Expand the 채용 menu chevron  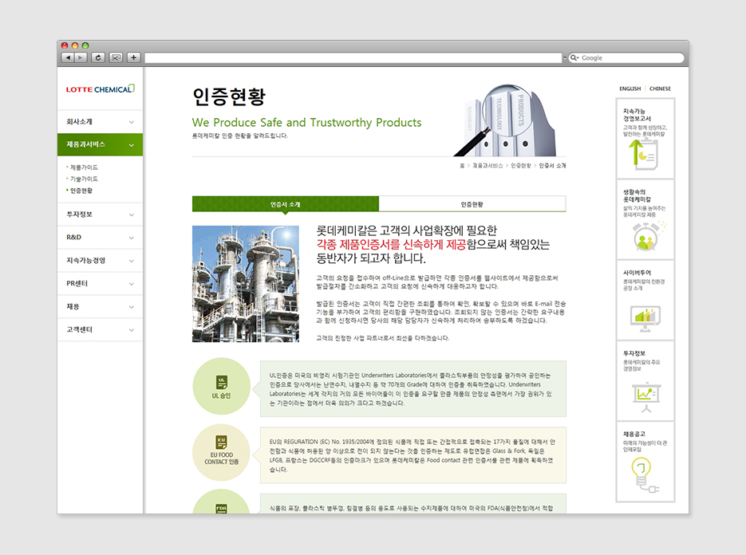pyautogui.click(x=132, y=307)
